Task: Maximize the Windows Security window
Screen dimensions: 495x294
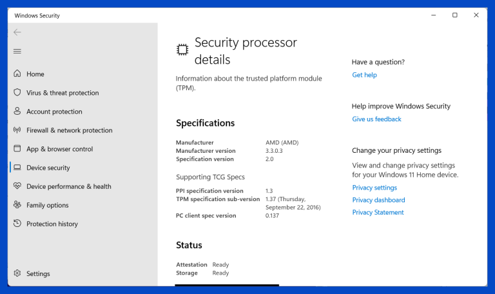Action: click(x=454, y=15)
